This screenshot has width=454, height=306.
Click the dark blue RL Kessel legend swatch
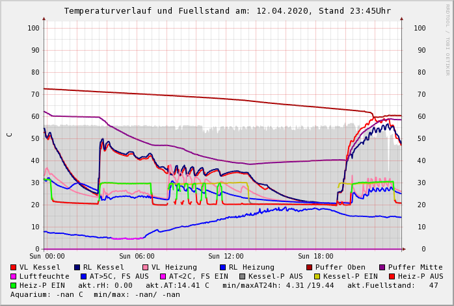pyautogui.click(x=77, y=268)
